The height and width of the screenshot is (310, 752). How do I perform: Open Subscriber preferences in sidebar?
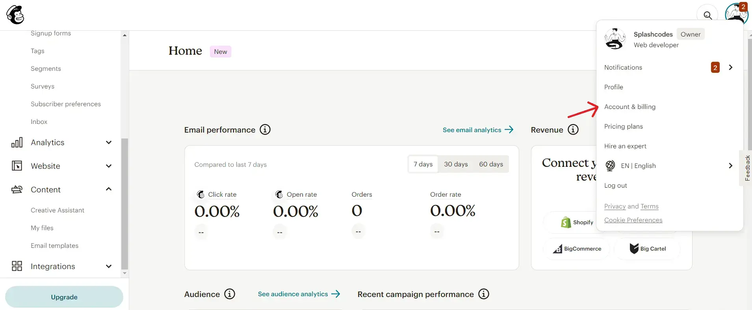coord(66,104)
